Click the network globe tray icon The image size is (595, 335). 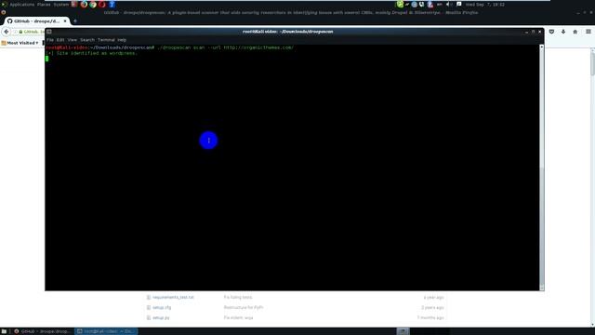[415, 5]
